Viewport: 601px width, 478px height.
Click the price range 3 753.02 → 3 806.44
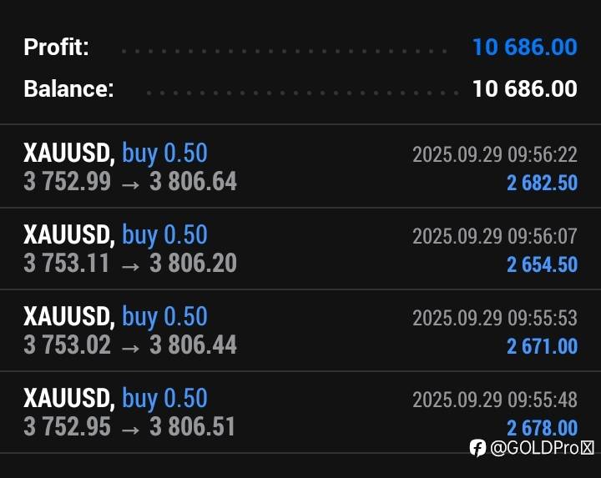130,345
